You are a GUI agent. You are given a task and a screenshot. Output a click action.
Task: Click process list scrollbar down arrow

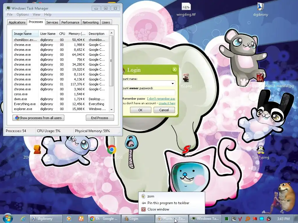tap(111, 109)
